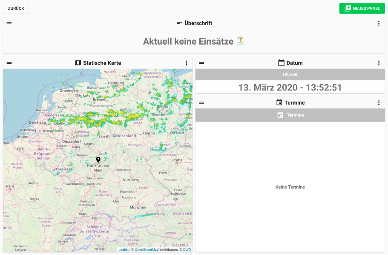This screenshot has width=388, height=255.
Task: Select the Uhrzeit section header
Action: click(x=290, y=75)
